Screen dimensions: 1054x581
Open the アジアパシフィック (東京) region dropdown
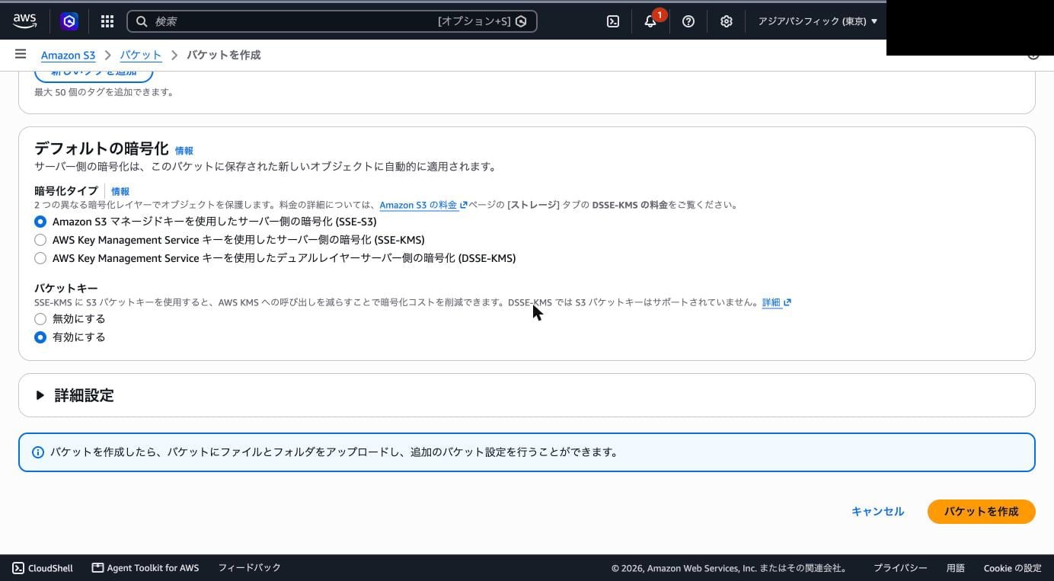pyautogui.click(x=817, y=21)
